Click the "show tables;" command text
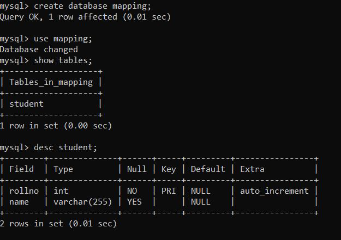 click(63, 60)
